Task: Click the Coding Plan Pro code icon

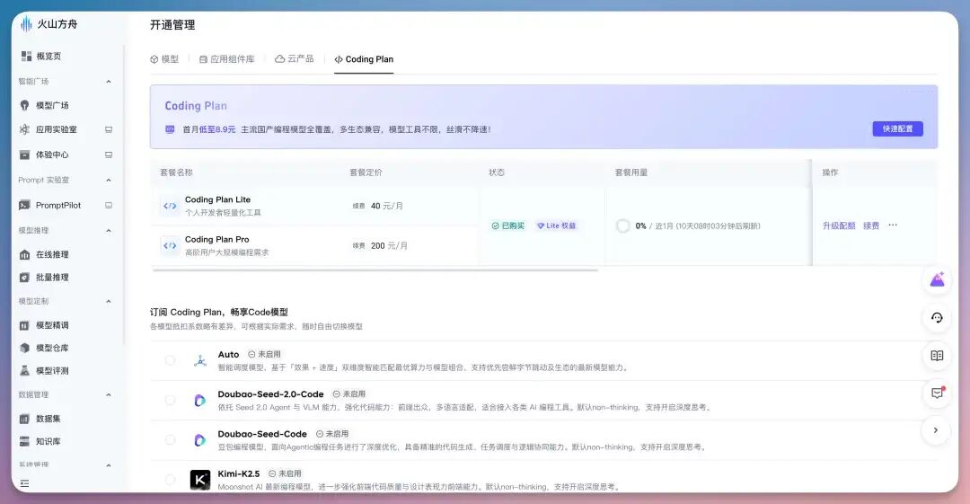Action: tap(170, 245)
